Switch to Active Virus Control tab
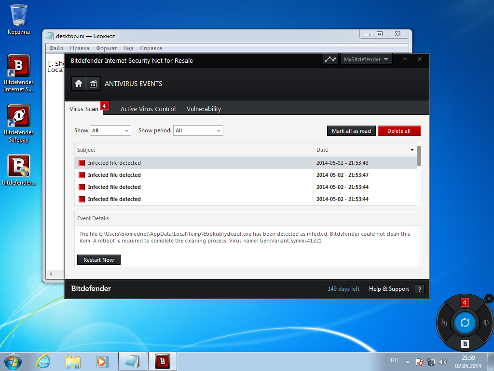The width and height of the screenshot is (494, 371). point(148,109)
